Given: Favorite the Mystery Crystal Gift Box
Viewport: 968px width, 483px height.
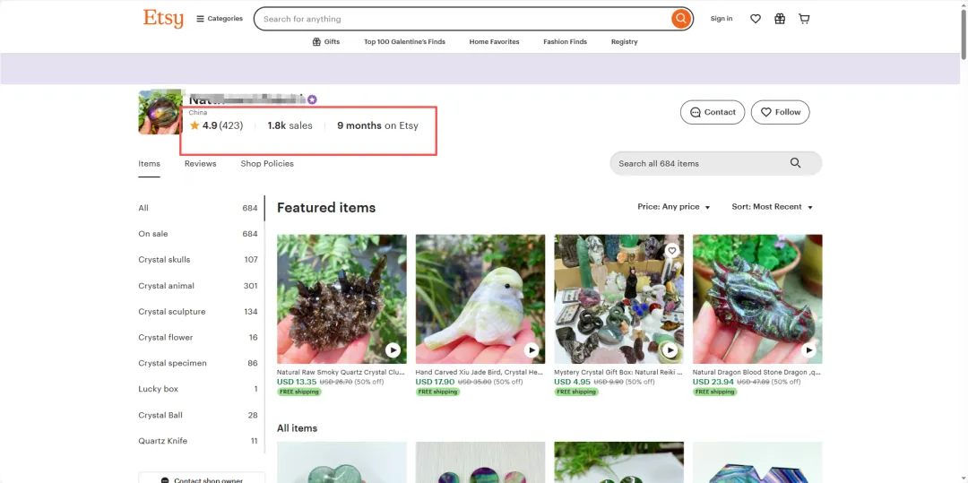Looking at the screenshot, I should coord(672,251).
